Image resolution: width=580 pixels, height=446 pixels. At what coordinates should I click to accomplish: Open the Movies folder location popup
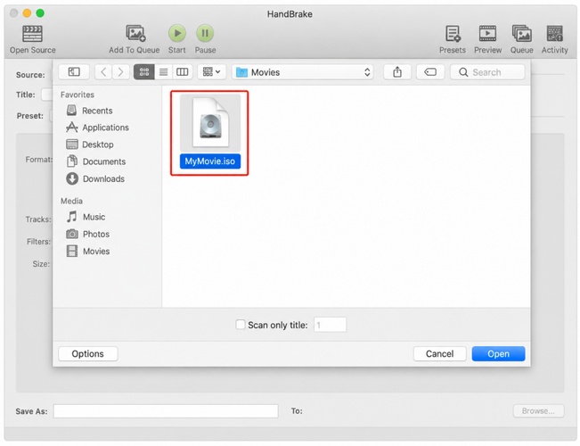[303, 72]
